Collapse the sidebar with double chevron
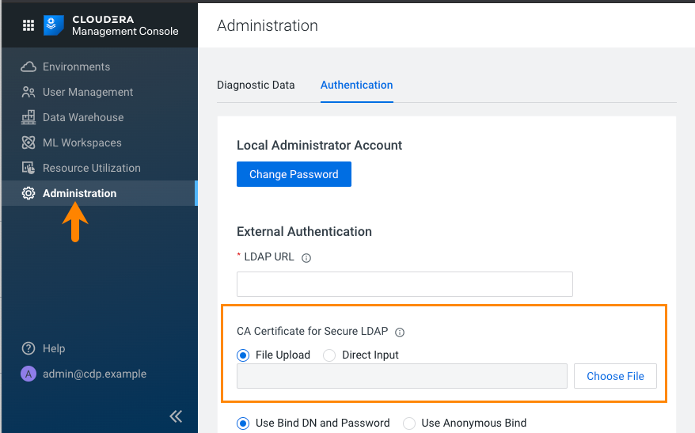 pos(176,416)
